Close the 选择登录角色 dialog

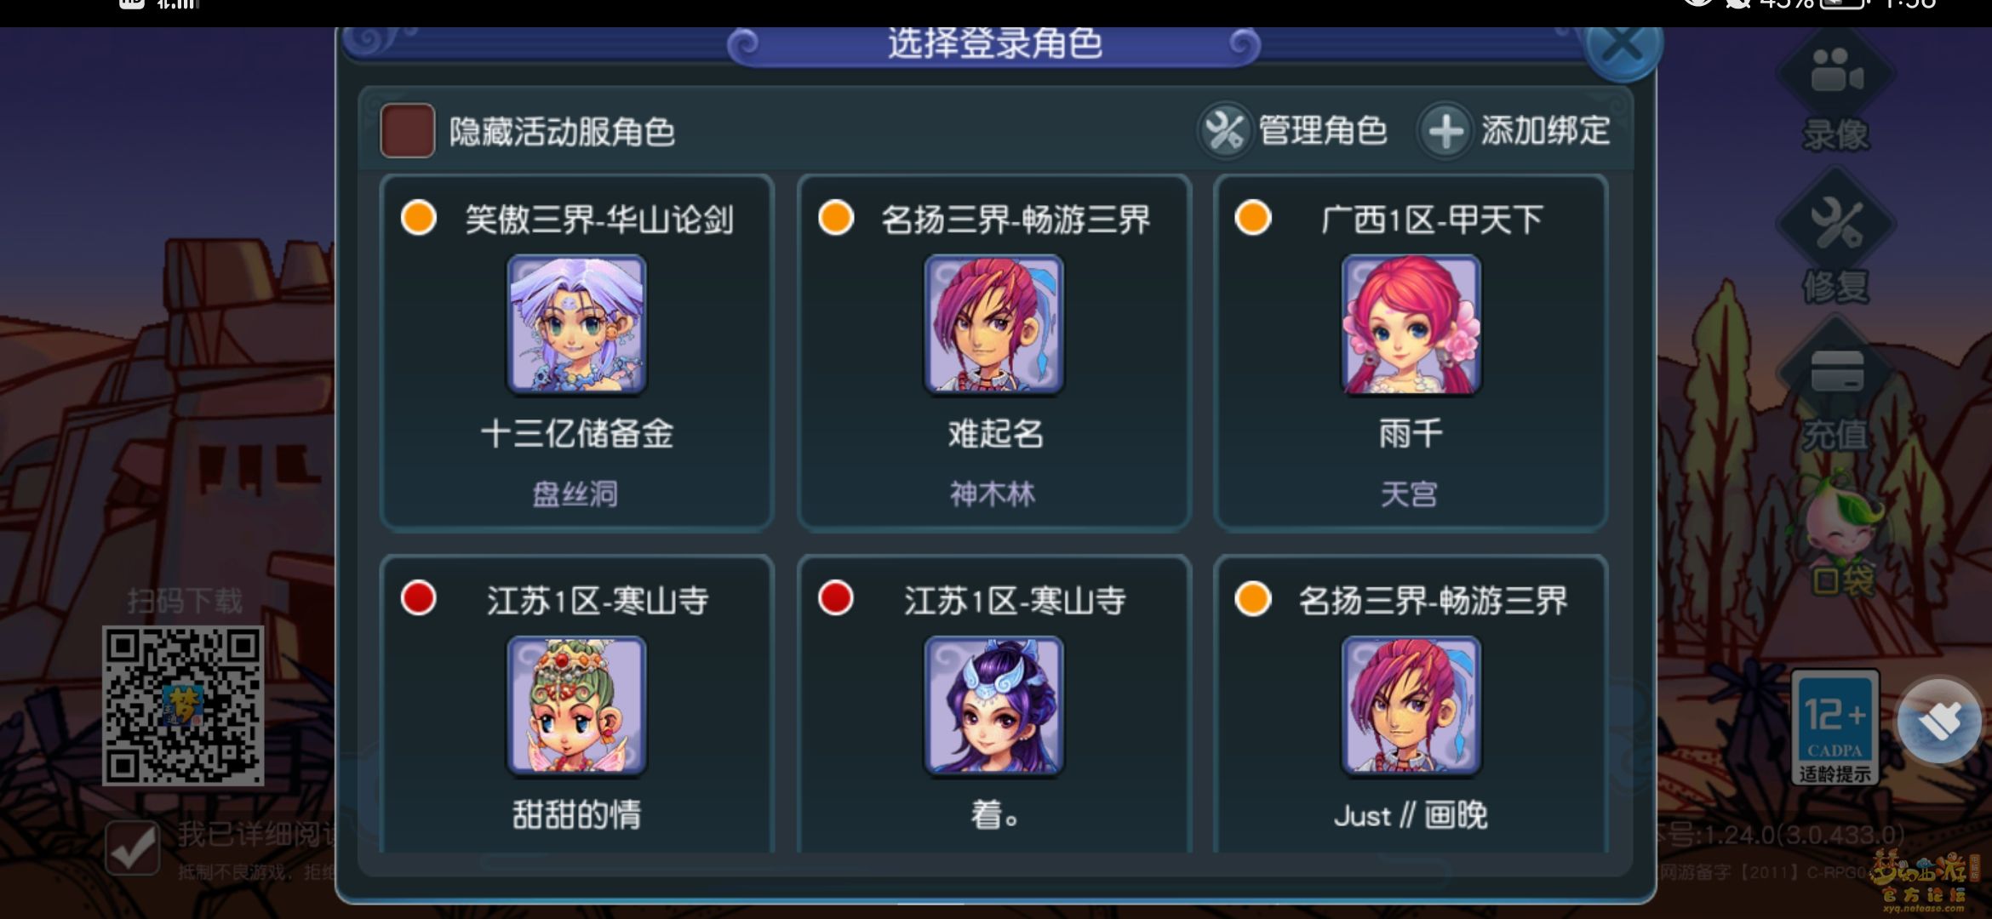tap(1623, 46)
